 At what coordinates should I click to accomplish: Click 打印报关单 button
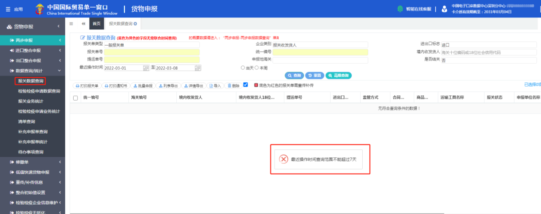(x=87, y=85)
